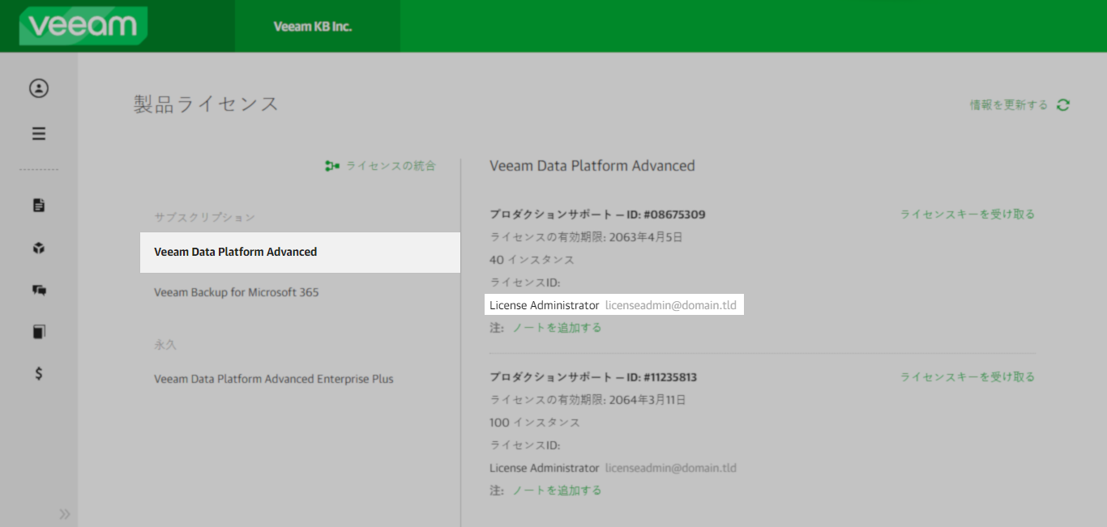Viewport: 1107px width, 527px height.
Task: Select Veeam Backup for Microsoft 365
Action: click(x=237, y=292)
